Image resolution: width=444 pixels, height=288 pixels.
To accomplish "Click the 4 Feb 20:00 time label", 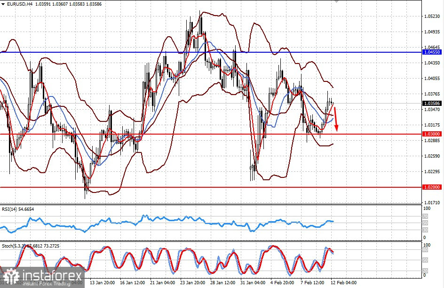I will (282, 283).
